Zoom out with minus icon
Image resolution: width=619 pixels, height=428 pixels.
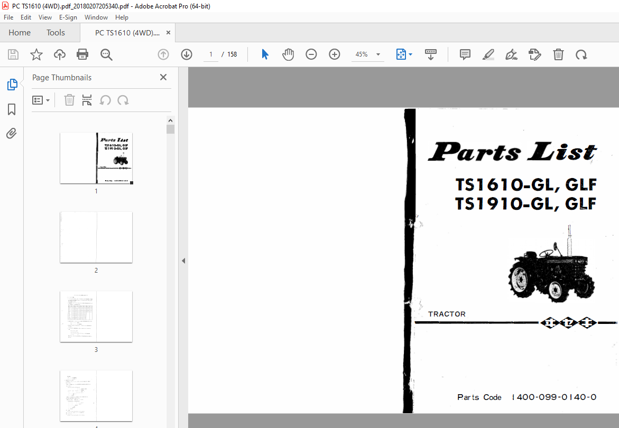pos(311,54)
